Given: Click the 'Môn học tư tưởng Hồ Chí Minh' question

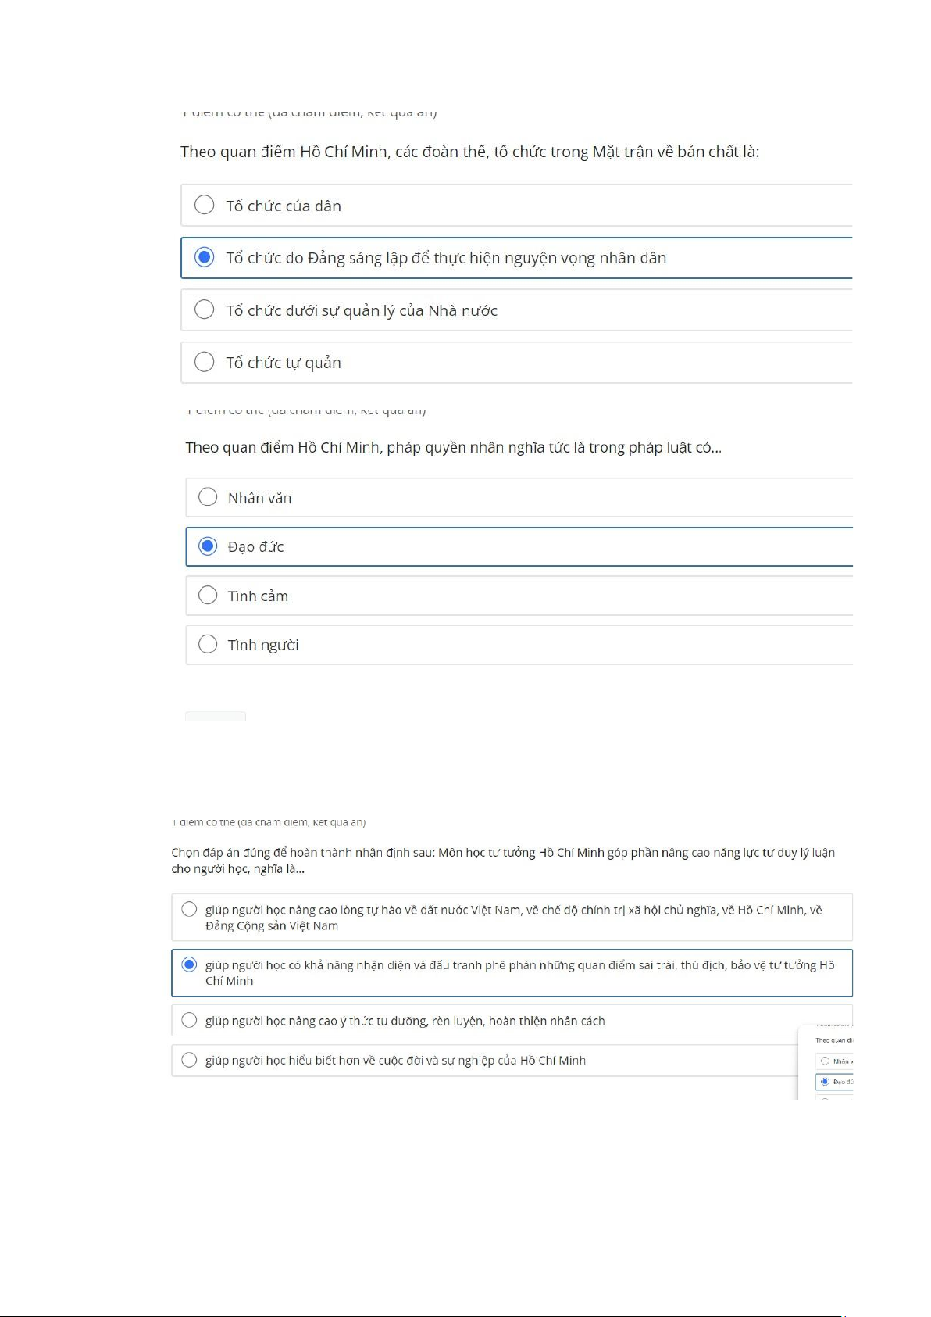Looking at the screenshot, I should (503, 860).
